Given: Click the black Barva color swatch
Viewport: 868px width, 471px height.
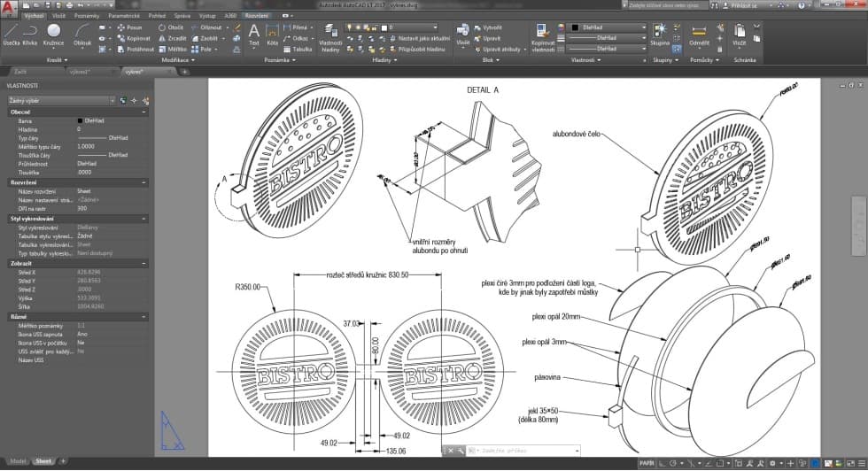Looking at the screenshot, I should 81,120.
